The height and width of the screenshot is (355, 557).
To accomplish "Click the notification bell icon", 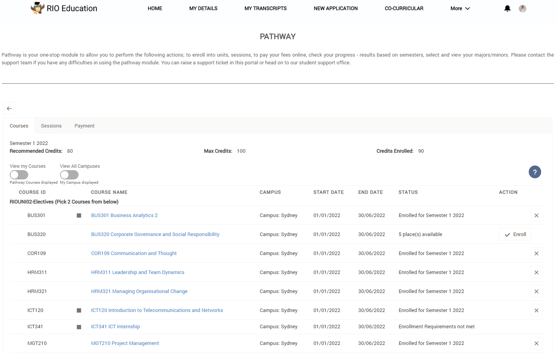I will 507,9.
